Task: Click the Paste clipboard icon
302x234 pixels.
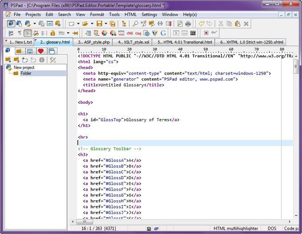Action: coord(238,24)
